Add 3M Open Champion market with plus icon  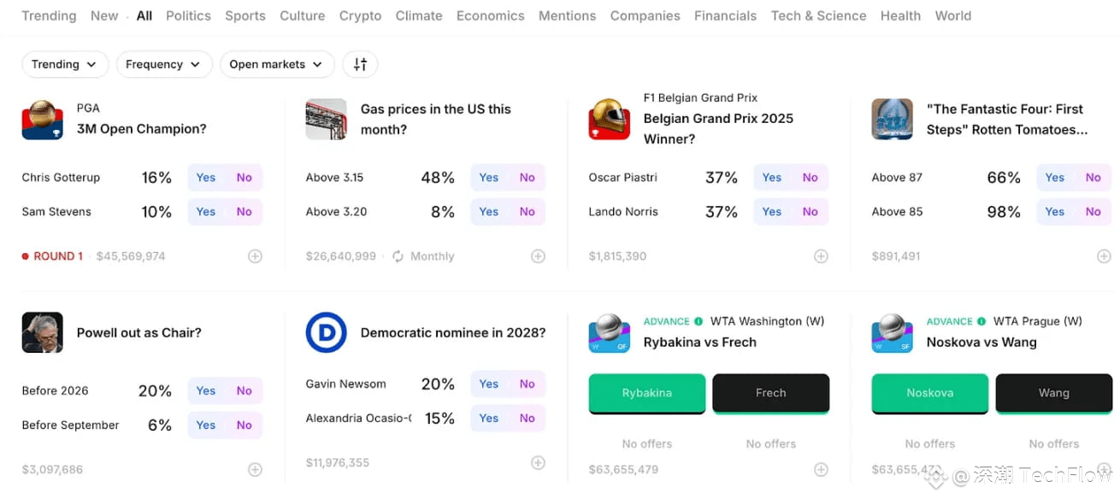[x=255, y=256]
